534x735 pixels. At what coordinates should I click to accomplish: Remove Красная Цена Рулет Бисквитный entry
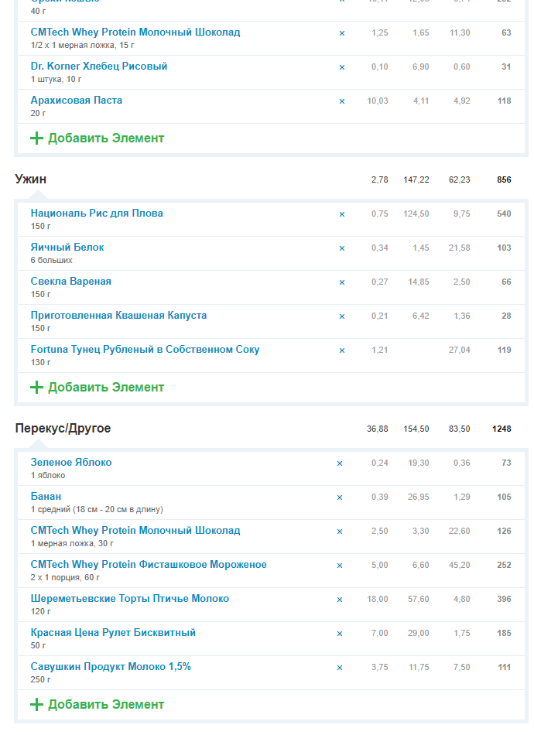click(x=340, y=634)
